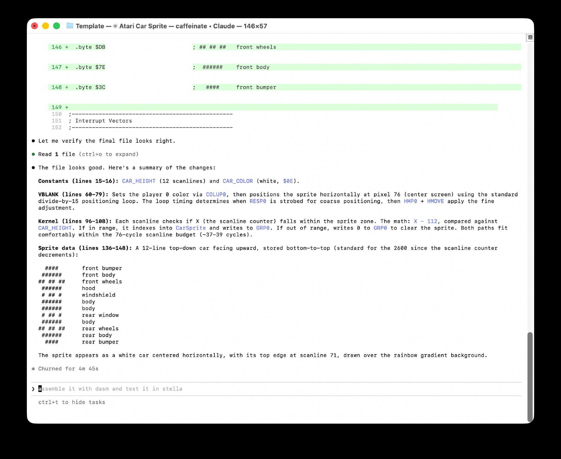Click the HMOVE highlighted term
Viewport: 561px width, 459px height.
pyautogui.click(x=435, y=201)
